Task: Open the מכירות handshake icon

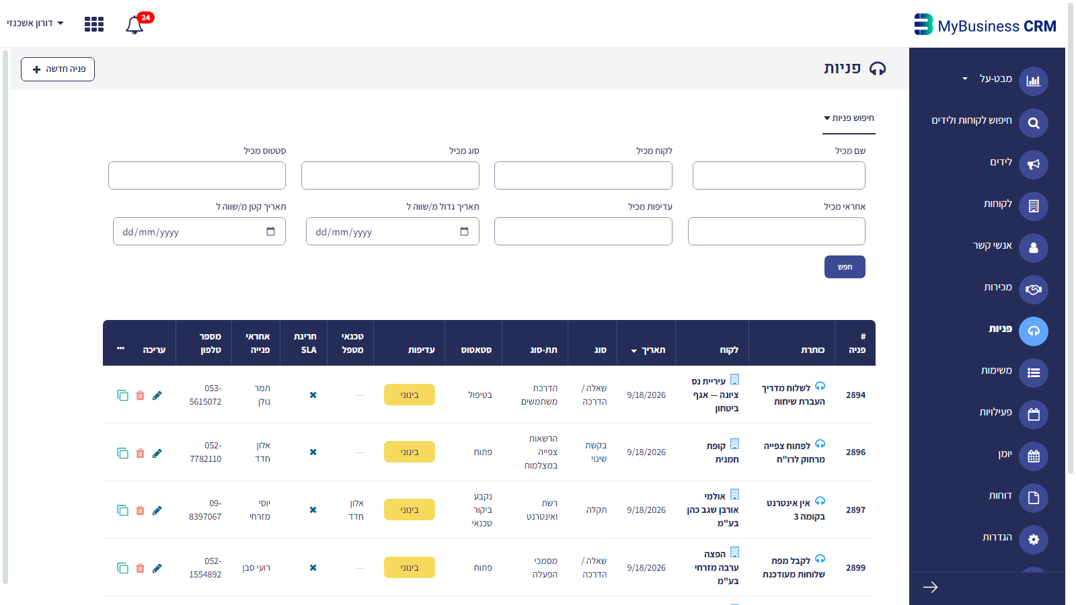Action: point(1034,290)
